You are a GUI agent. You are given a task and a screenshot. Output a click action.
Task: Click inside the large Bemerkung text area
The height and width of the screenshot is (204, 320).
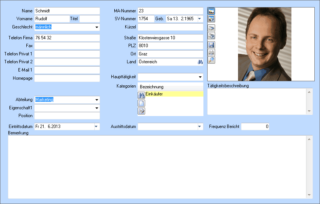pyautogui.click(x=157, y=167)
